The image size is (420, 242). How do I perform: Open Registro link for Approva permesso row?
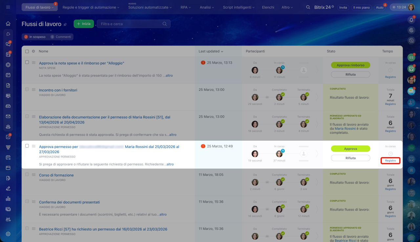tap(390, 161)
